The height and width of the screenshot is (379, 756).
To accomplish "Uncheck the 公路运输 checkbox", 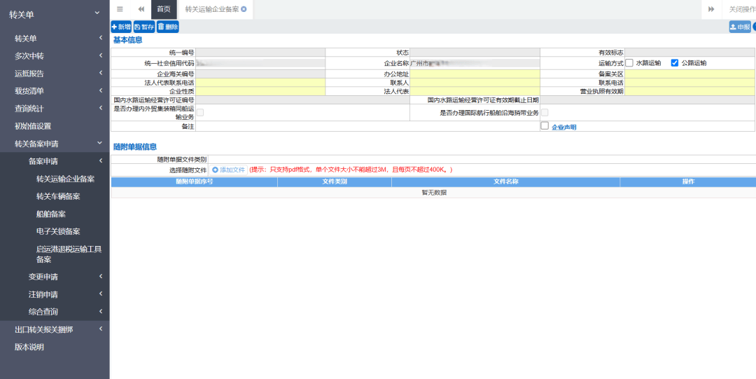I will pos(675,63).
